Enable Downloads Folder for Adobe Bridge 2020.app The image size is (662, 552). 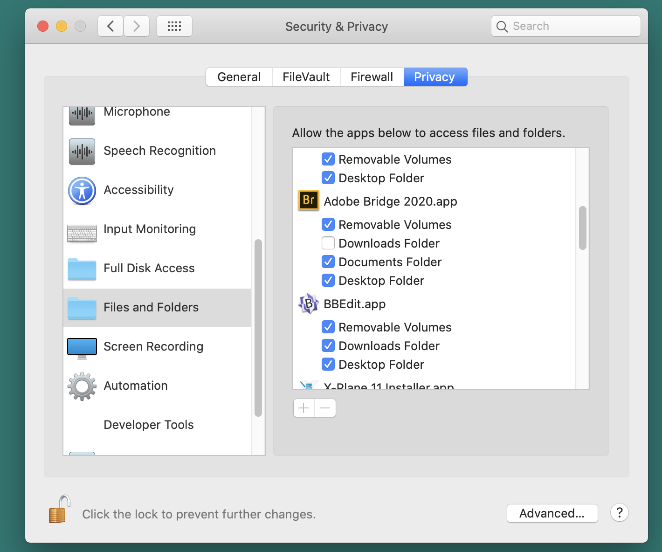(328, 243)
